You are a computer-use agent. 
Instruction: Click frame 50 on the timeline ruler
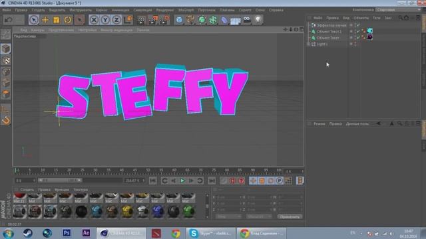pyautogui.click(x=148, y=171)
